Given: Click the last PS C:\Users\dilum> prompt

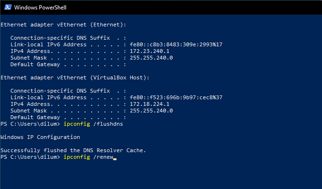Looking at the screenshot, I should click(x=30, y=157).
